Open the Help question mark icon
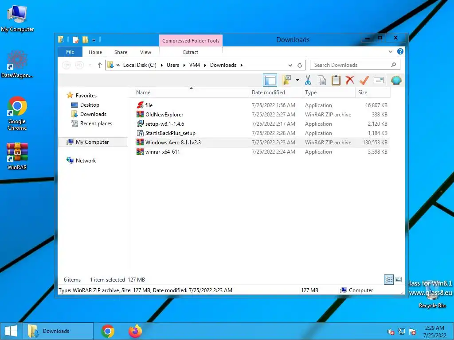This screenshot has height=340, width=454. click(400, 51)
